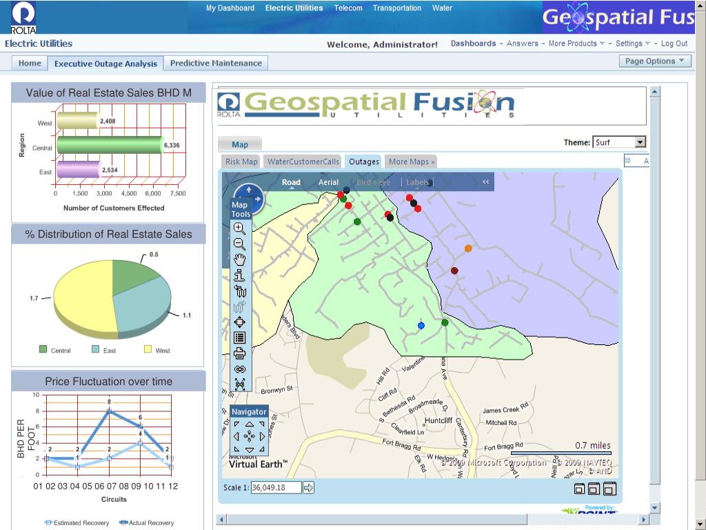Select the Outages map tab
The width and height of the screenshot is (706, 530).
[x=364, y=161]
